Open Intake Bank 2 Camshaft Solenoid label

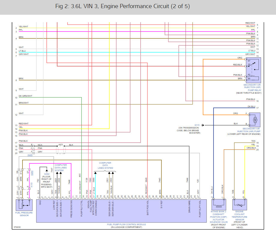[x=218, y=217]
